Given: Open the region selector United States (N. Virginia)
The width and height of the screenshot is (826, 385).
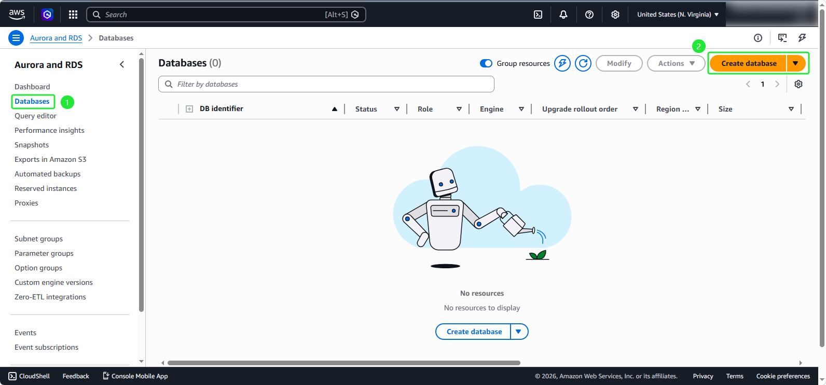Looking at the screenshot, I should pyautogui.click(x=678, y=15).
